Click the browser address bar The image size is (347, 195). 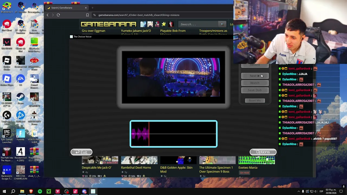tap(163, 15)
